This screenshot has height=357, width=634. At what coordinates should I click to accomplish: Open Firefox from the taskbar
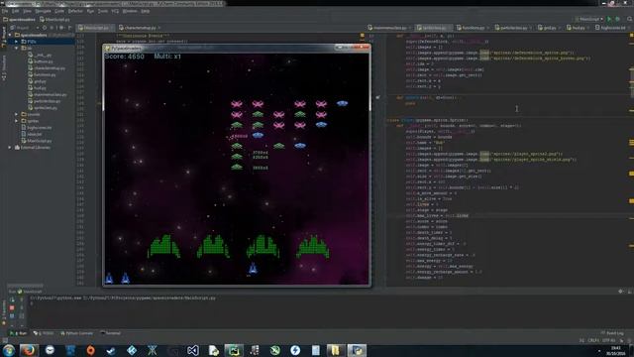[29, 350]
